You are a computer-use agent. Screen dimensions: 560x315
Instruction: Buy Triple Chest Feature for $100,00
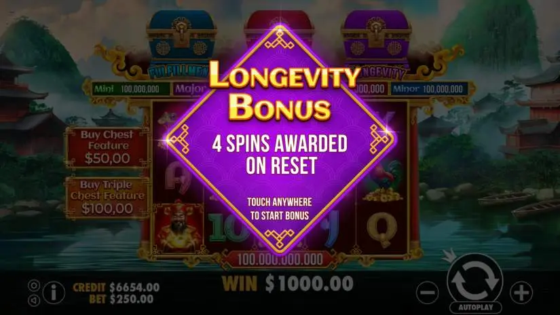(x=107, y=197)
